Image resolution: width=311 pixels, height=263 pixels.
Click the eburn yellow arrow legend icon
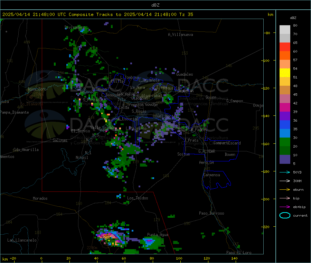pyautogui.click(x=285, y=190)
